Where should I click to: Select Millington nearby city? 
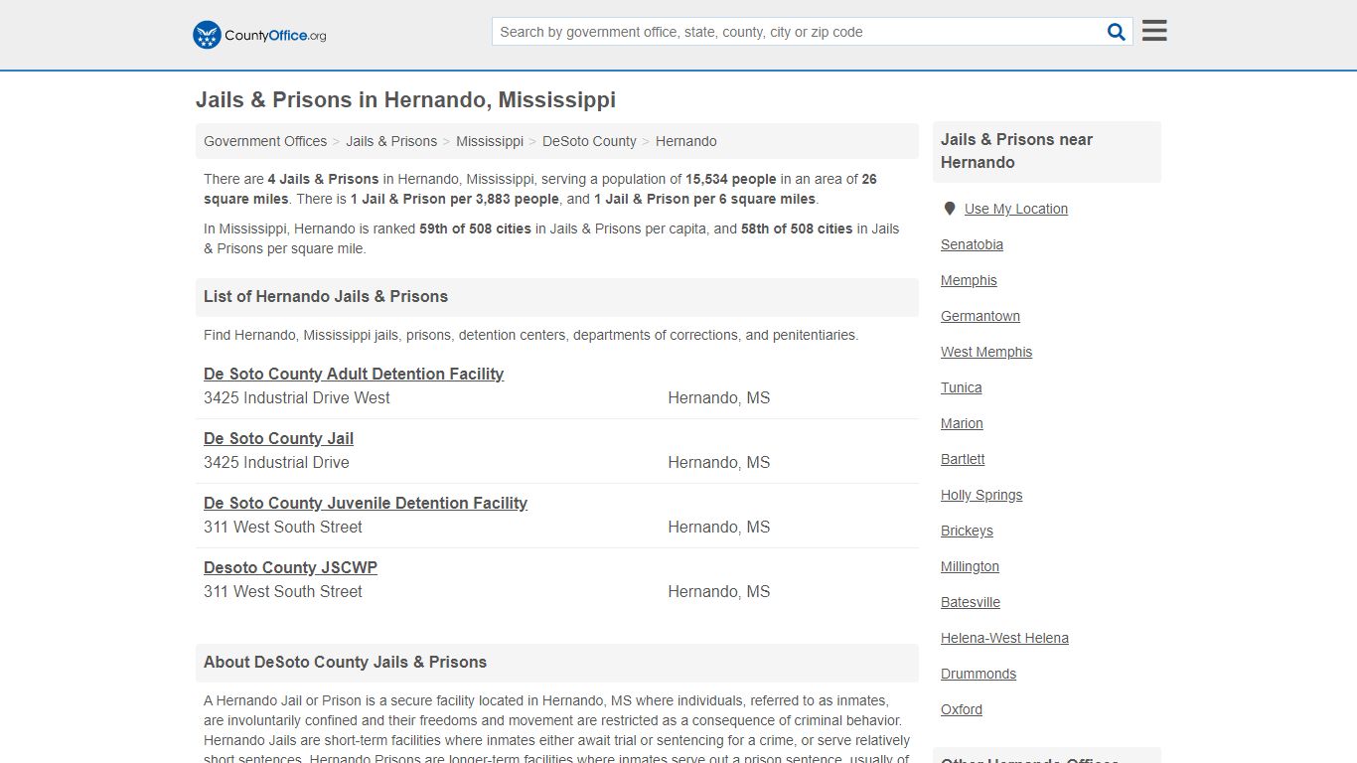point(970,566)
